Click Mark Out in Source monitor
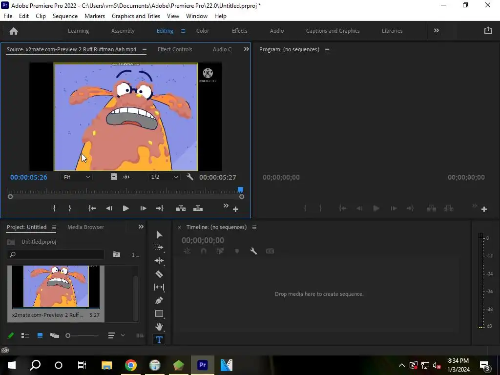 click(70, 208)
